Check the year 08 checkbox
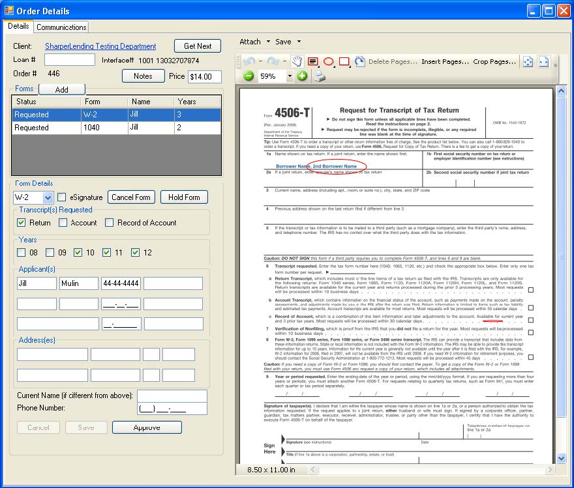 [x=22, y=252]
